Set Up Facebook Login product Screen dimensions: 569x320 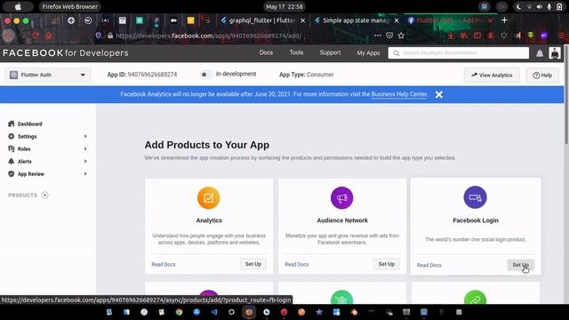pyautogui.click(x=520, y=265)
